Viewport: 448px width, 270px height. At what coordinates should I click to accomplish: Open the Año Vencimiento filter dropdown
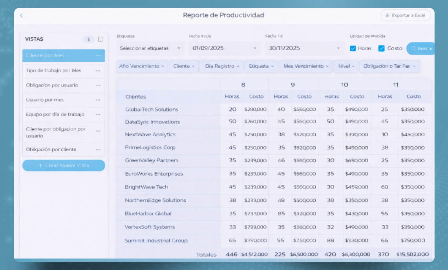142,66
